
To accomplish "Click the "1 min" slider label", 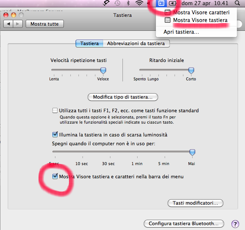I will click(x=137, y=164).
